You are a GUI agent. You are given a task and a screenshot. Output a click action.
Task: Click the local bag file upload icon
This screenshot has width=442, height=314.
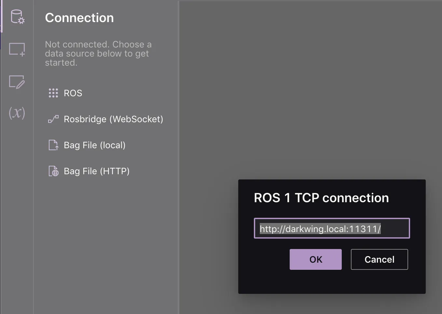point(53,145)
